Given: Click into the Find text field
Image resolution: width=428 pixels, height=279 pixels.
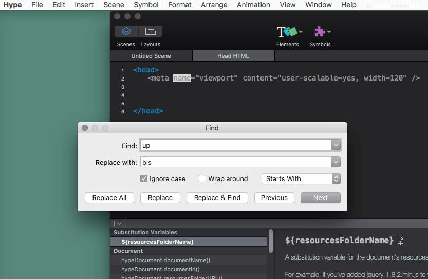Looking at the screenshot, I should 236,145.
